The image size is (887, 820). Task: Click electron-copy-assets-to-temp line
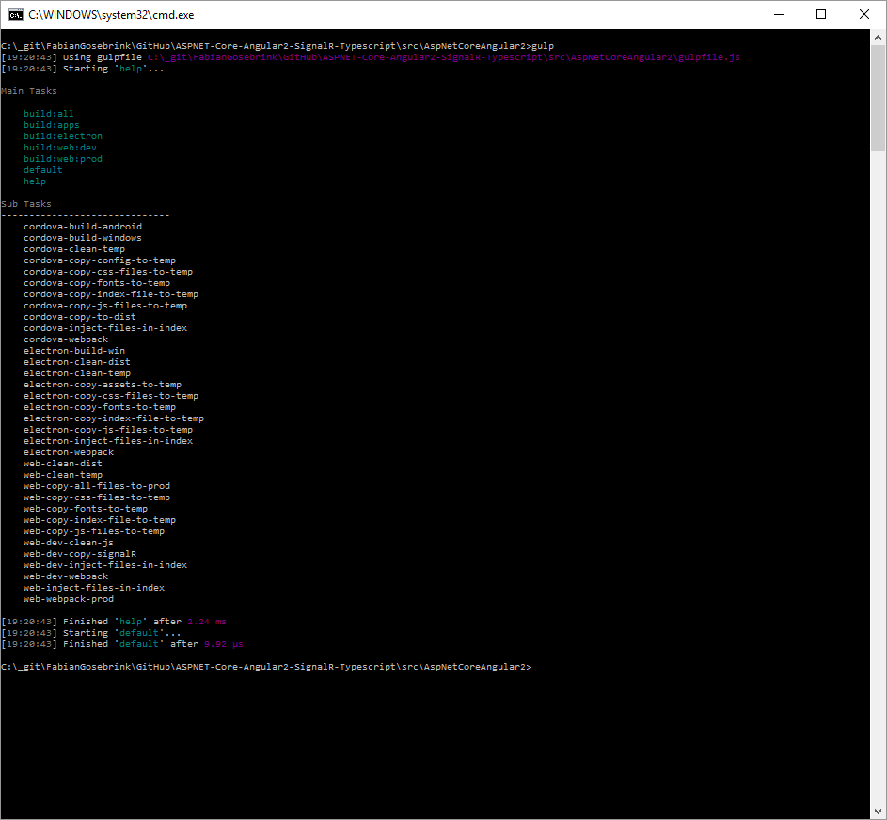[103, 386]
